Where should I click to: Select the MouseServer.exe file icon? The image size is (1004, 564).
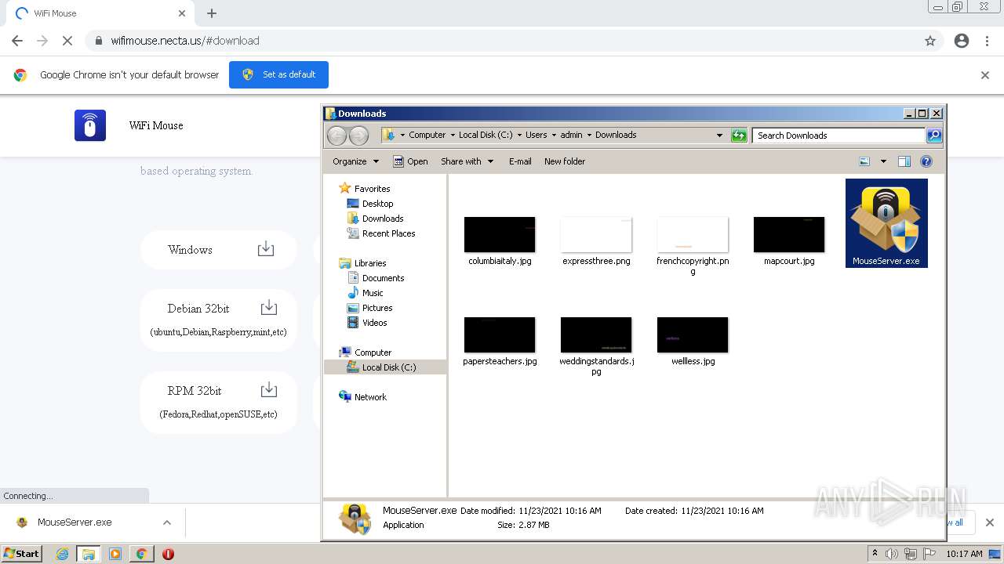[886, 223]
